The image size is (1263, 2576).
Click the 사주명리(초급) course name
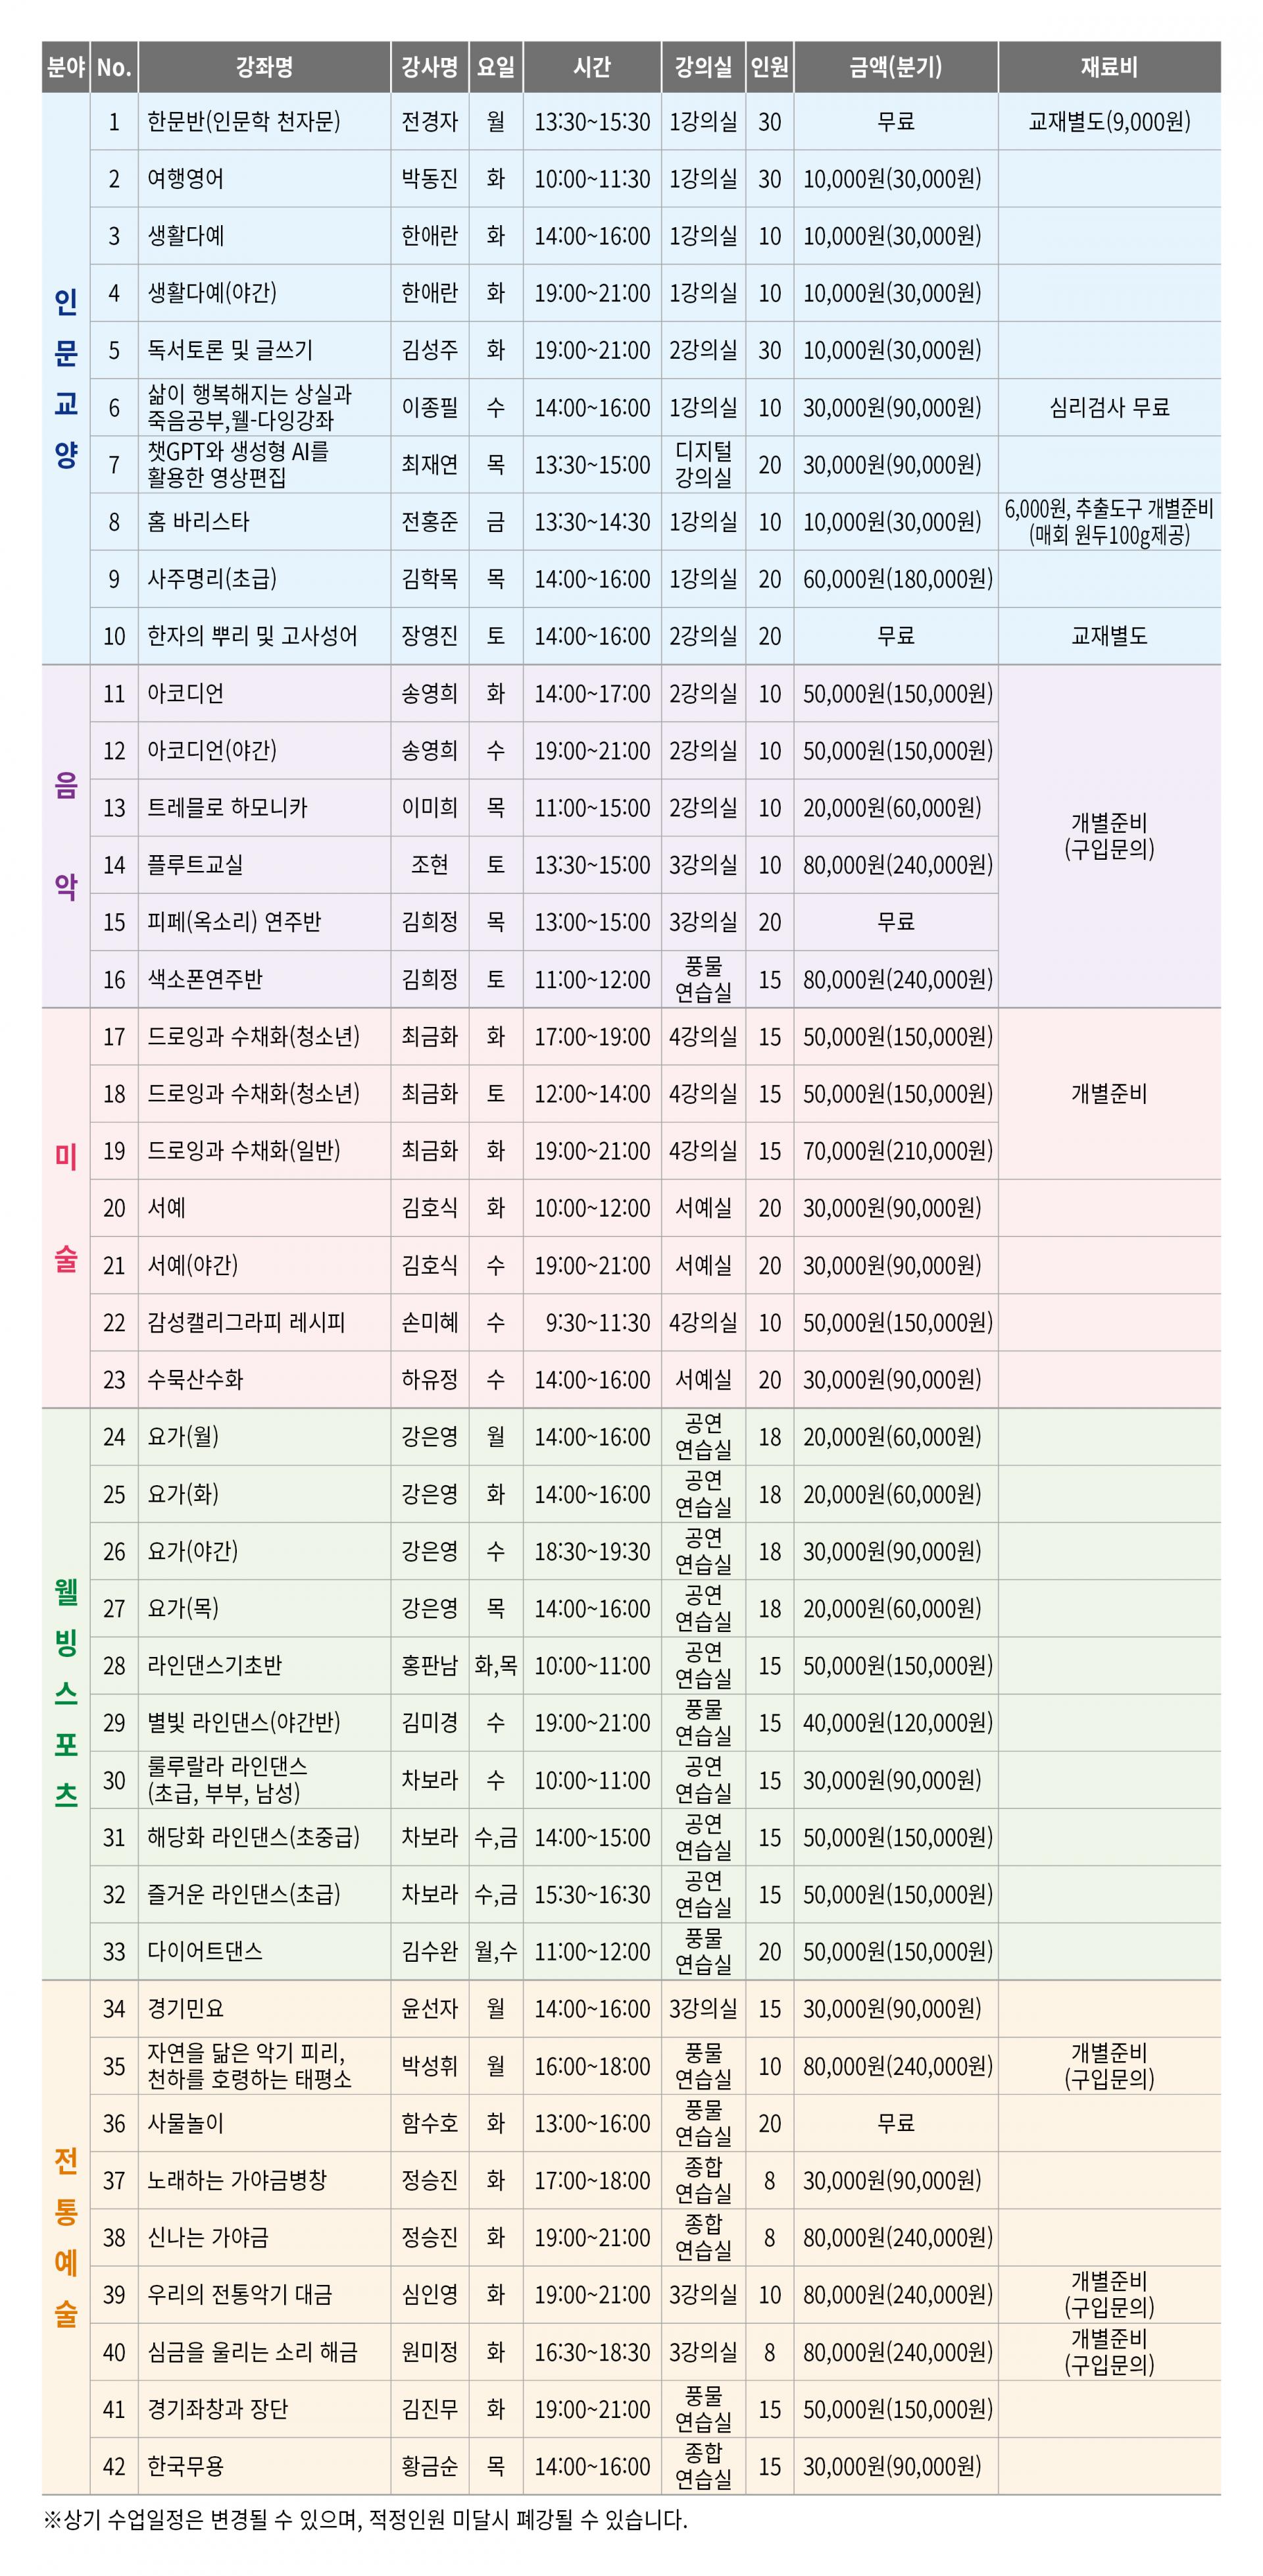click(212, 579)
